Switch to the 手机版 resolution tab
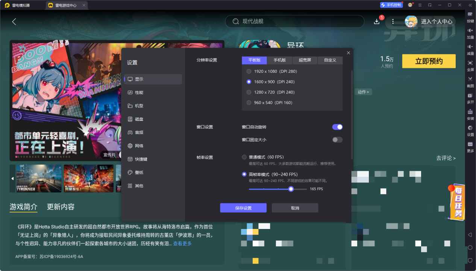 coord(280,60)
